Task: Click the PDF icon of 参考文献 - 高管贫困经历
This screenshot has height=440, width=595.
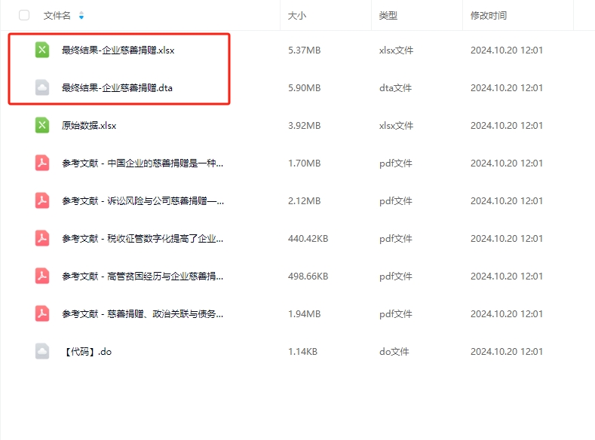Action: (42, 276)
